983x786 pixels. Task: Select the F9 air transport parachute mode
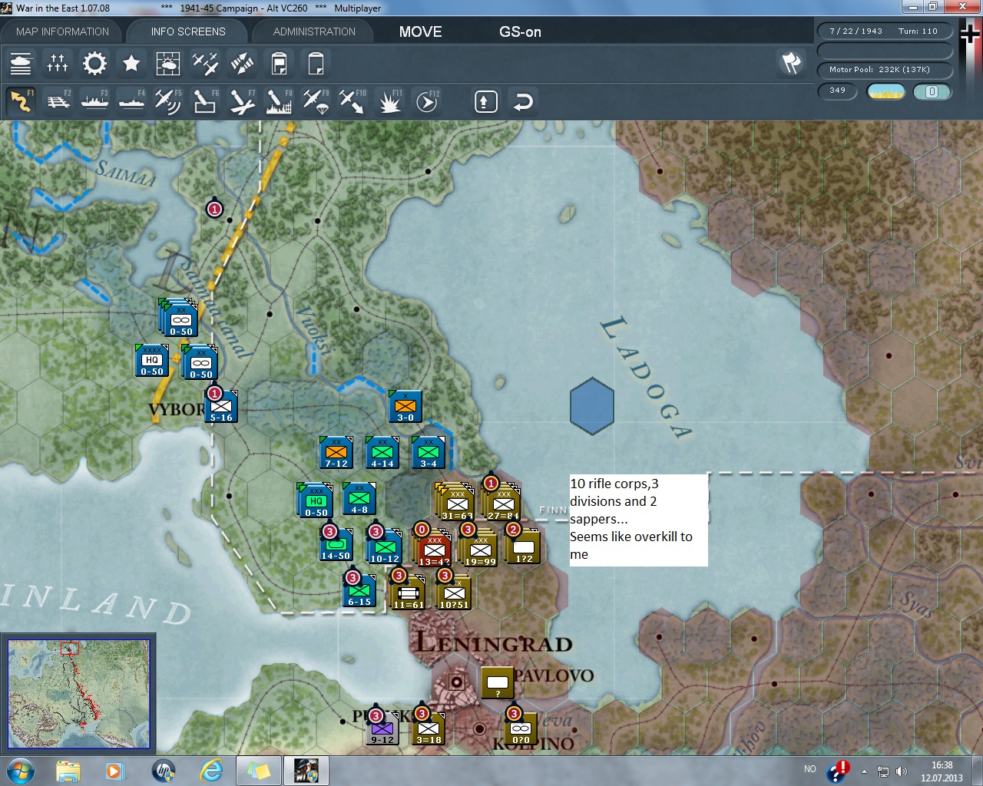coord(316,101)
